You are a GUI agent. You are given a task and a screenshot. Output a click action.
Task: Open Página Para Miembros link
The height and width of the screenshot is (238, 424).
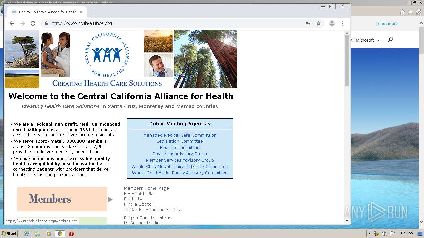147,218
